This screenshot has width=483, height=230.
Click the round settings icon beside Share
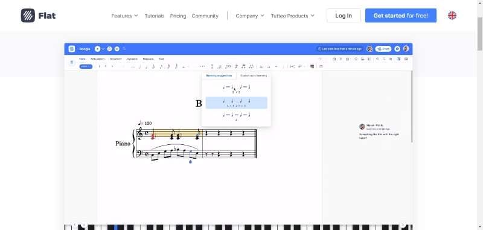pyautogui.click(x=397, y=49)
